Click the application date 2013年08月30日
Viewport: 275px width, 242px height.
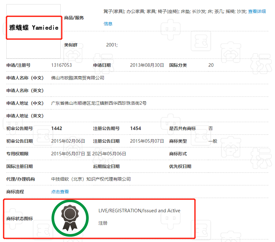(147, 65)
